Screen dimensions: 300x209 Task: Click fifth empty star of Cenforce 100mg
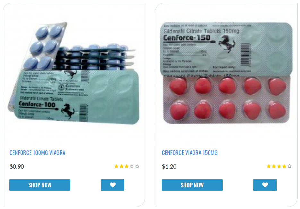pyautogui.click(x=137, y=166)
